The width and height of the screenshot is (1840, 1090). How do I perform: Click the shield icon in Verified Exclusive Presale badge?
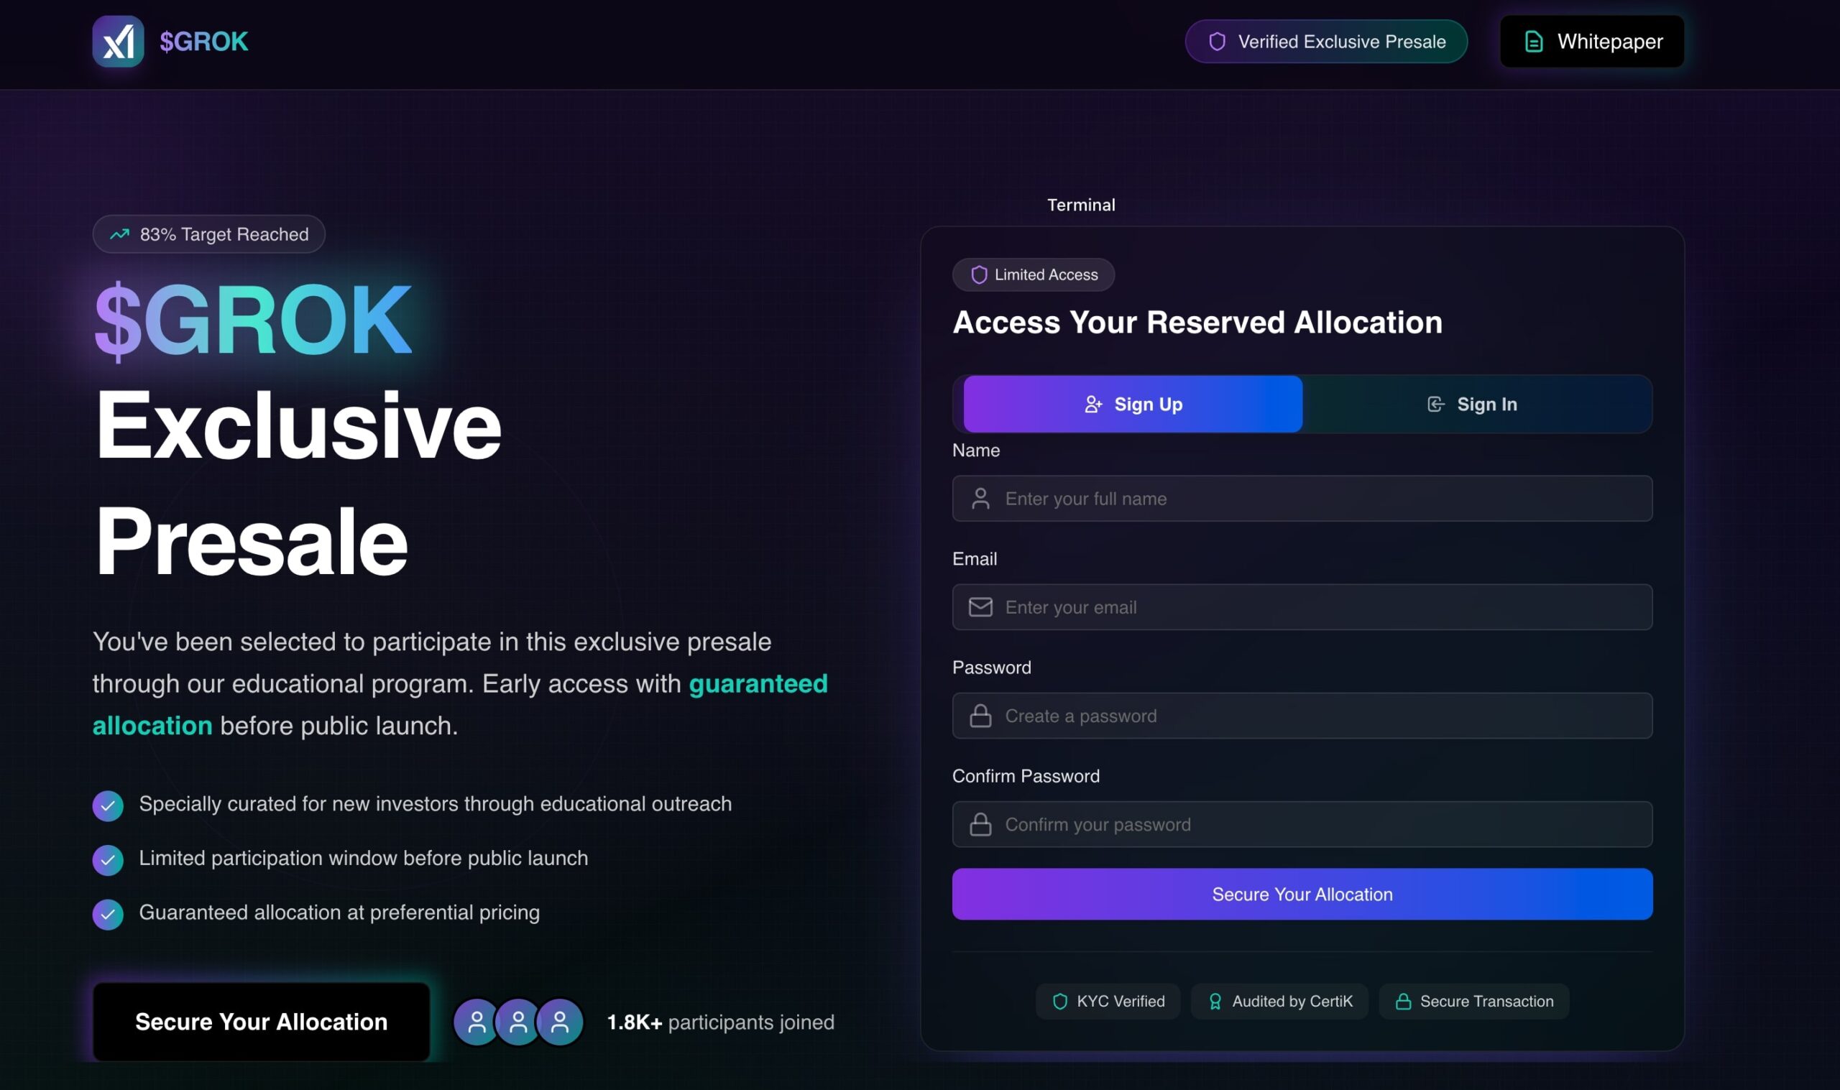pos(1216,42)
